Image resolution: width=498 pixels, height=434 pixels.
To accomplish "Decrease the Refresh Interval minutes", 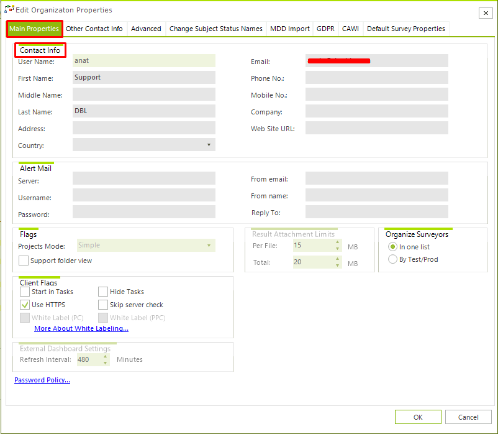I will click(x=105, y=362).
